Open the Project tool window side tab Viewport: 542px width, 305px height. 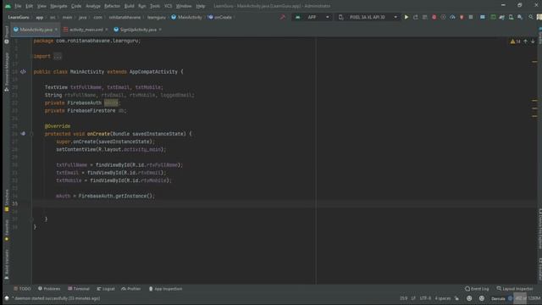(x=7, y=35)
